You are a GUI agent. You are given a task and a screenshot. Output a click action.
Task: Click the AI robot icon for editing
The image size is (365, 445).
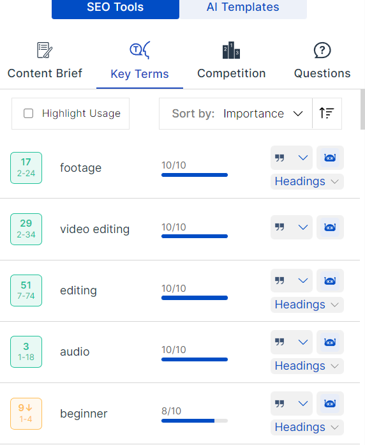330,281
